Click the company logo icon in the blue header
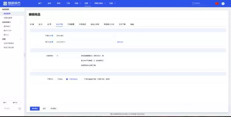The image size is (231, 117). (x=5, y=4)
